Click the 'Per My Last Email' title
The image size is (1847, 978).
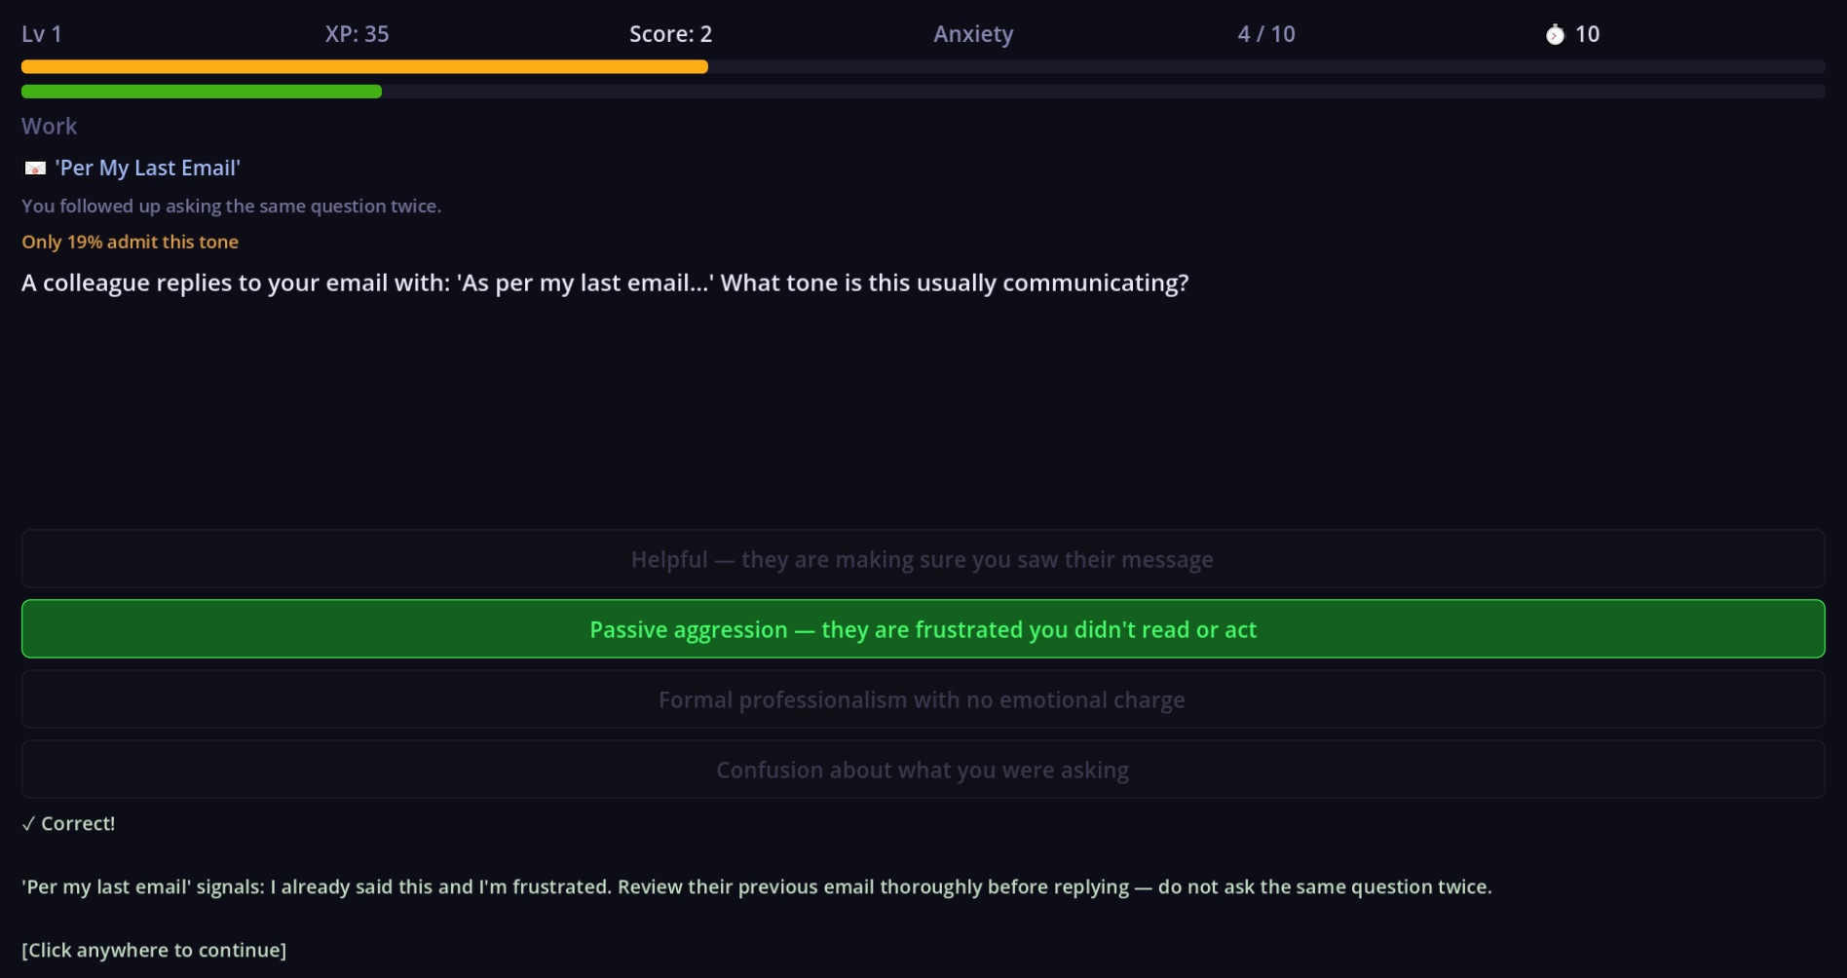[x=148, y=168]
